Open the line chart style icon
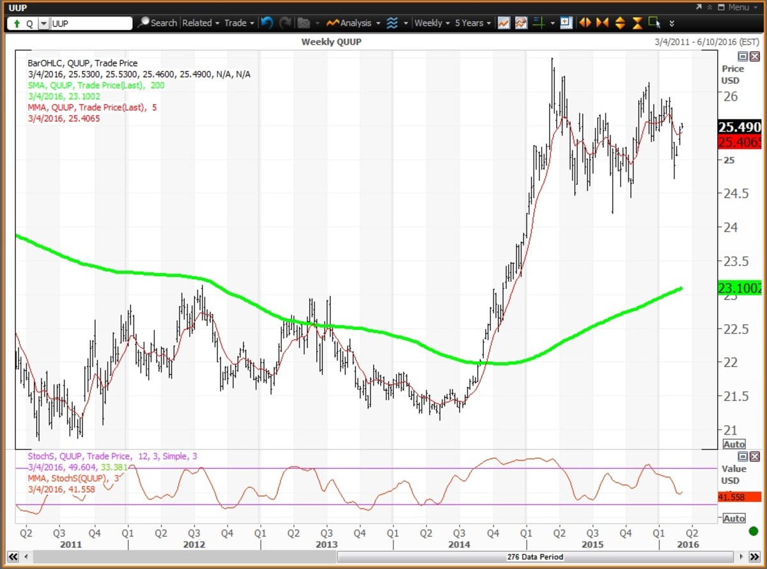 [504, 23]
